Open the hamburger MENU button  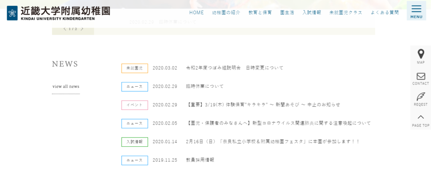416,11
